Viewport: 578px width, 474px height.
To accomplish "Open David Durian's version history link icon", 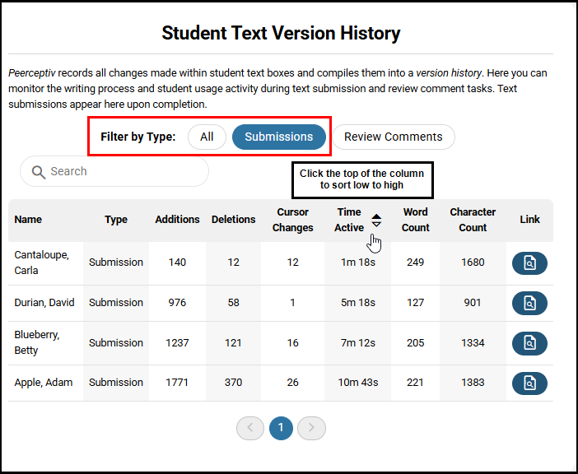I will tap(529, 303).
